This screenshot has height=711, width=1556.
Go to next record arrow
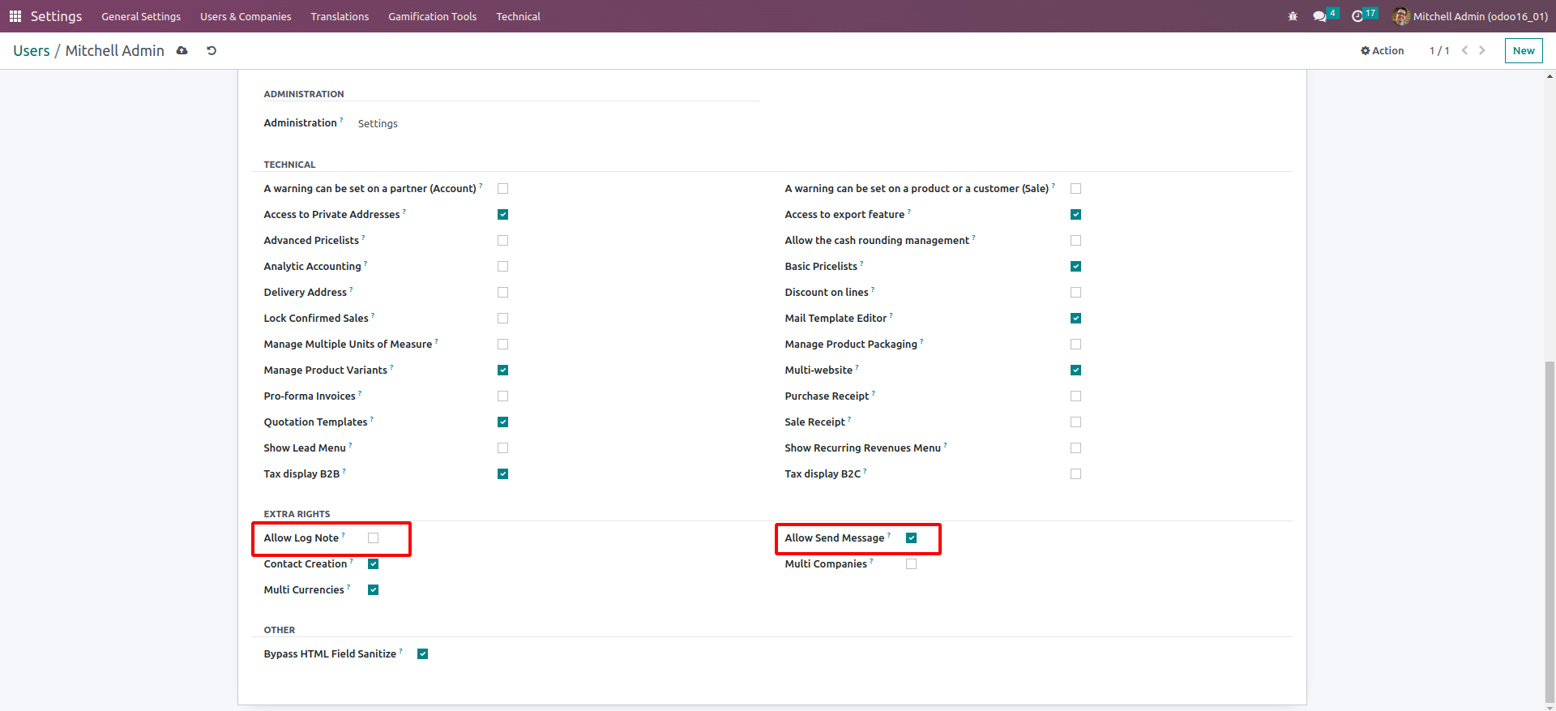pyautogui.click(x=1482, y=50)
